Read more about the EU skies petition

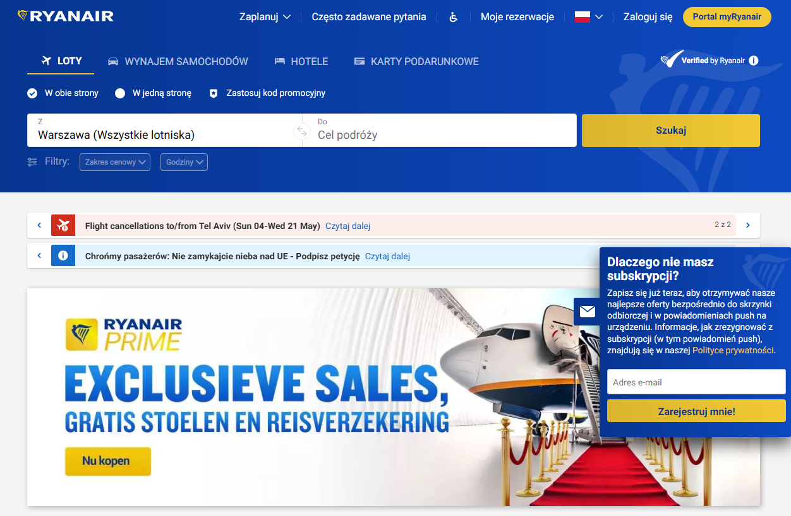pos(387,256)
